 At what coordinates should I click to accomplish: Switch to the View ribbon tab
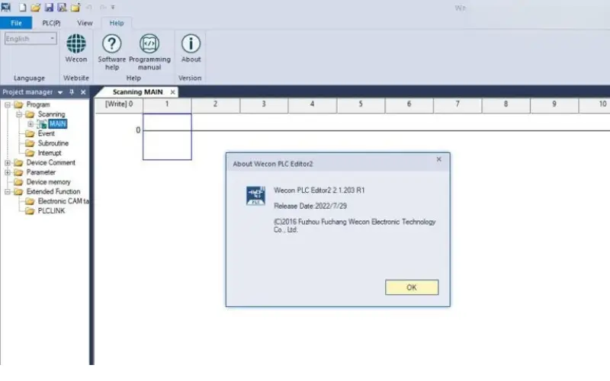click(85, 23)
